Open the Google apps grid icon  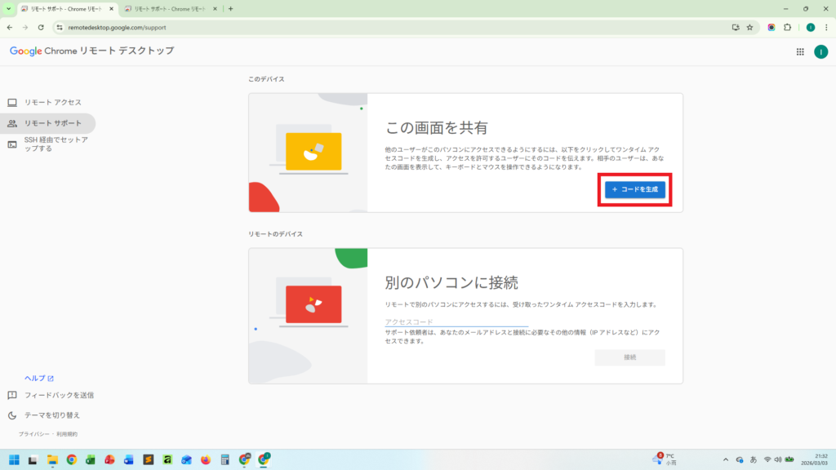click(799, 51)
